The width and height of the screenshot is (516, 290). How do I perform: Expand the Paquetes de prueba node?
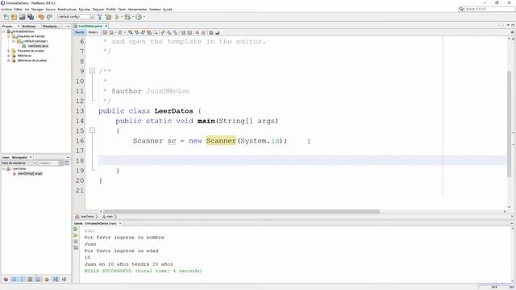(x=9, y=51)
